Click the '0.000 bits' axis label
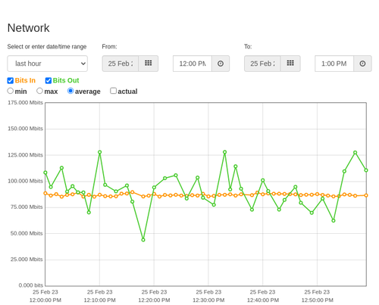This screenshot has width=379, height=305. (x=31, y=285)
